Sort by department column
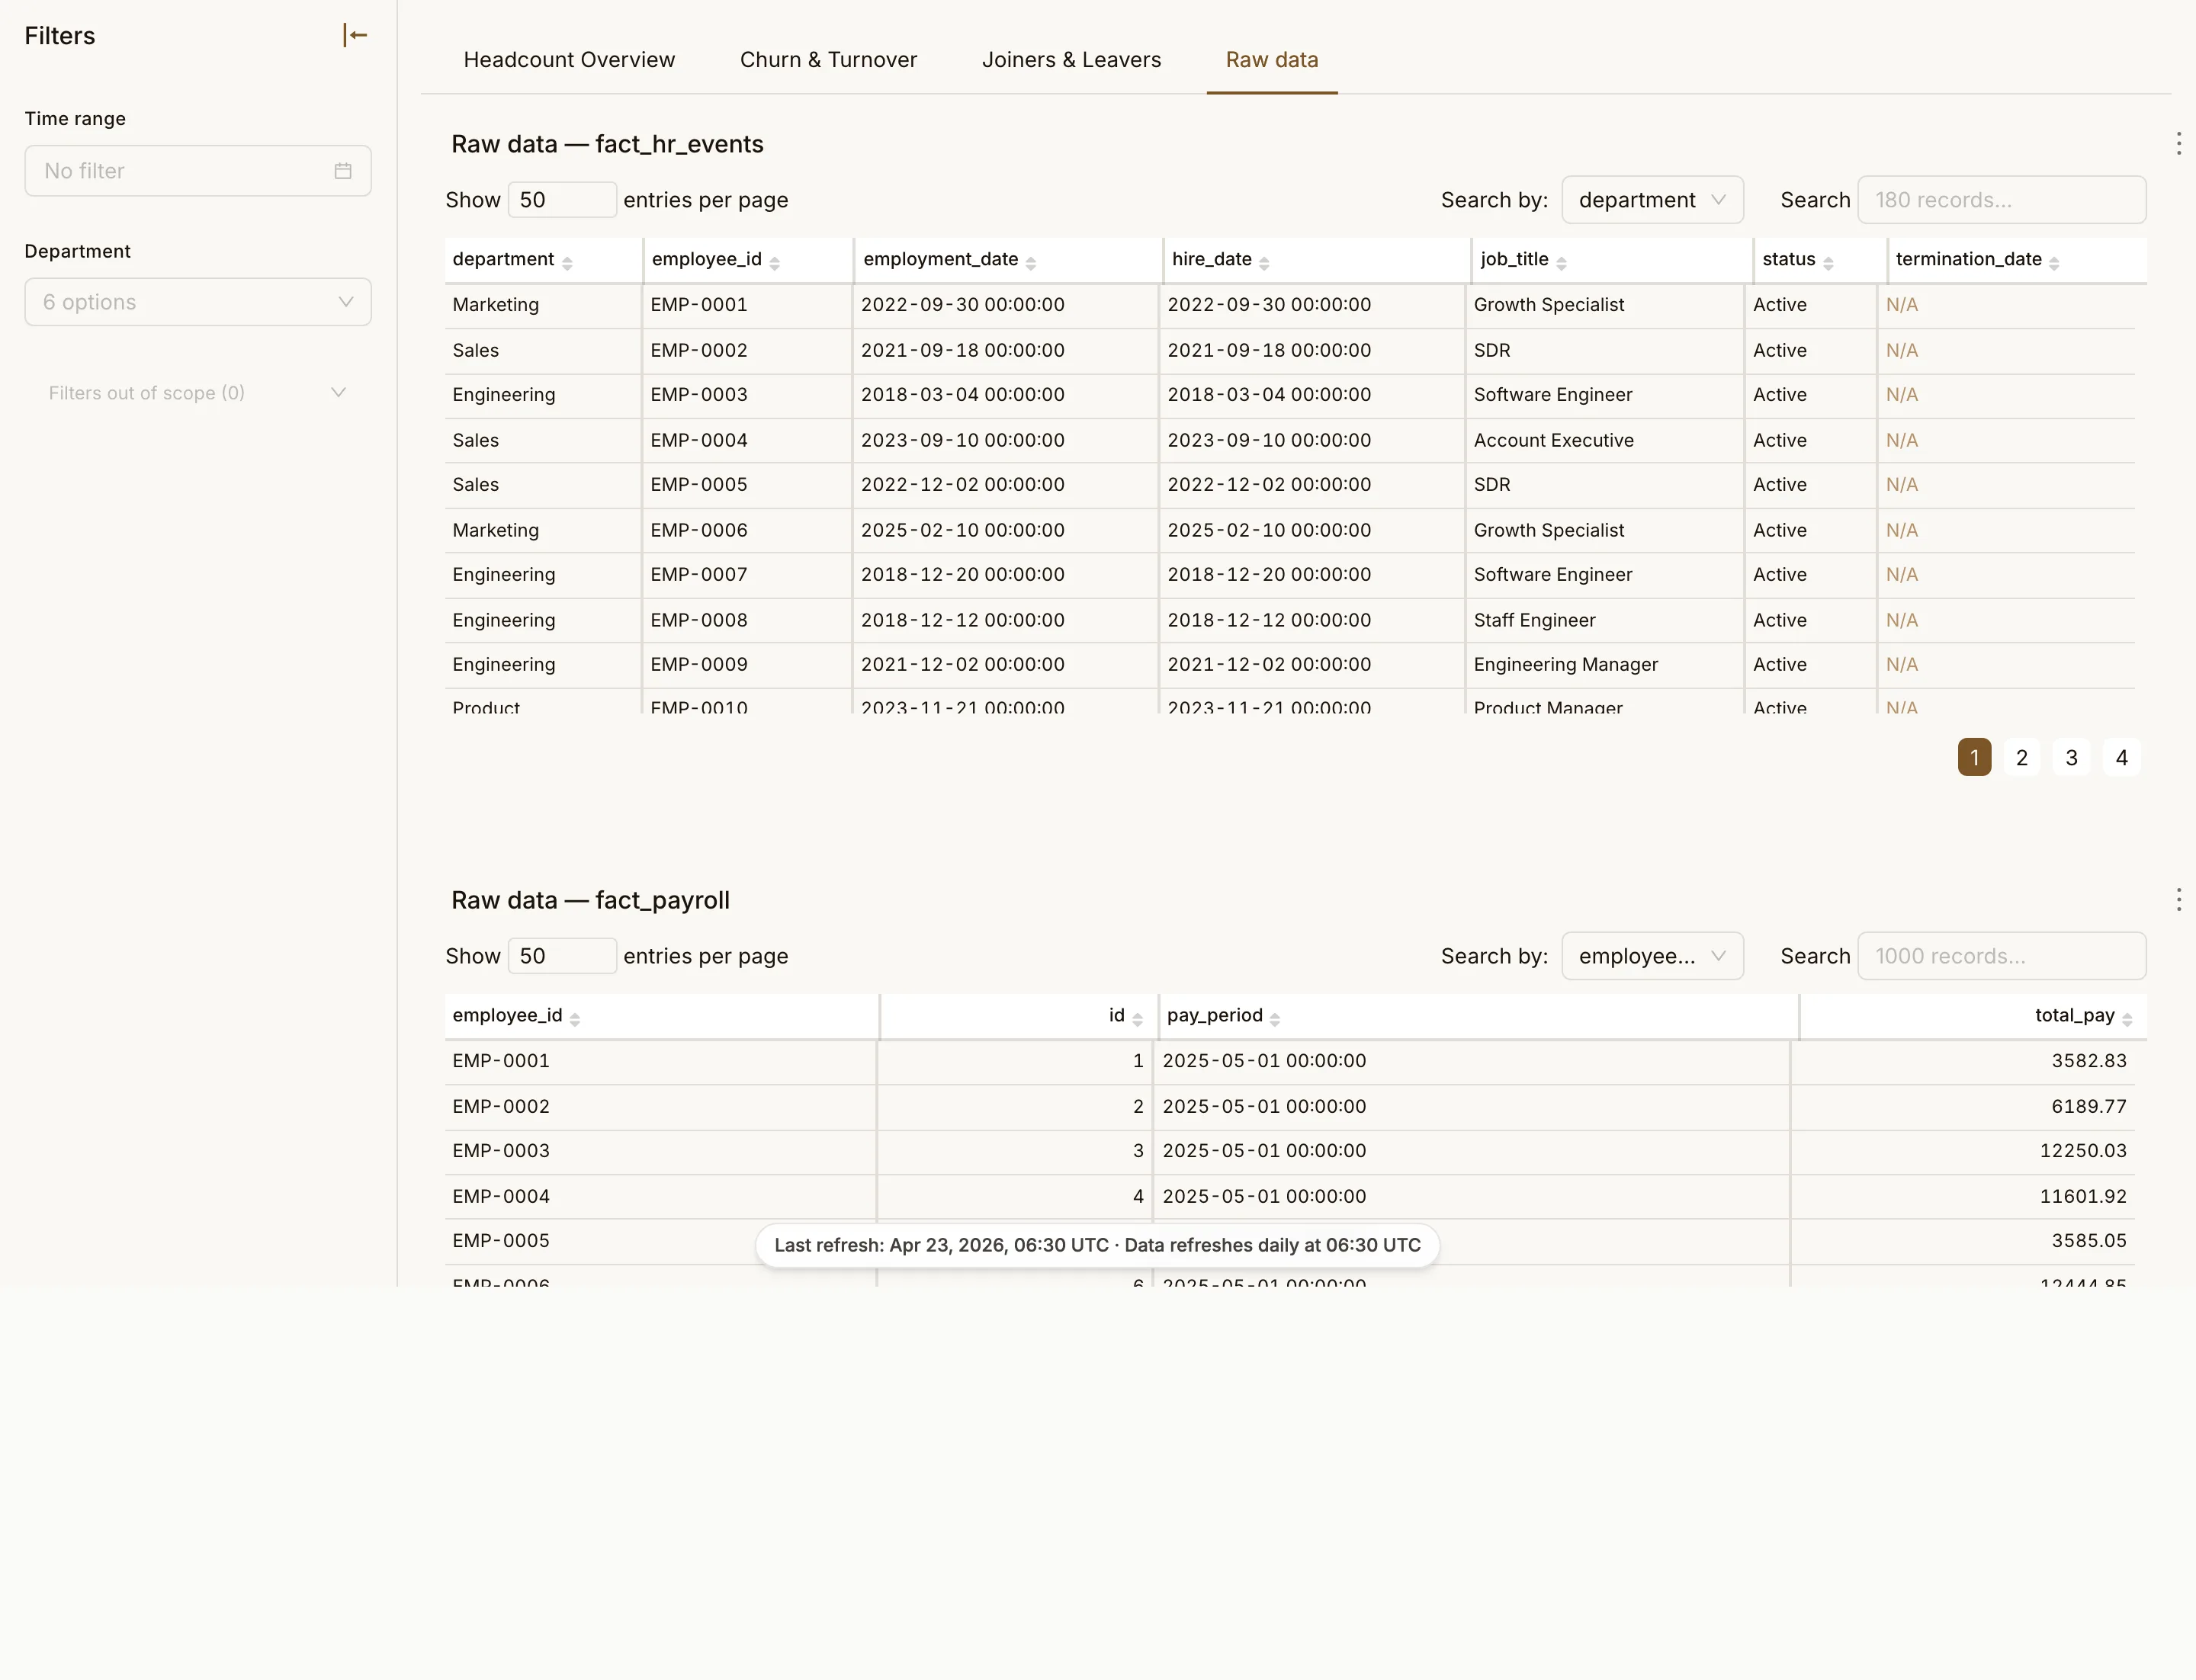Screen dimensions: 2196x1680 [x=567, y=262]
